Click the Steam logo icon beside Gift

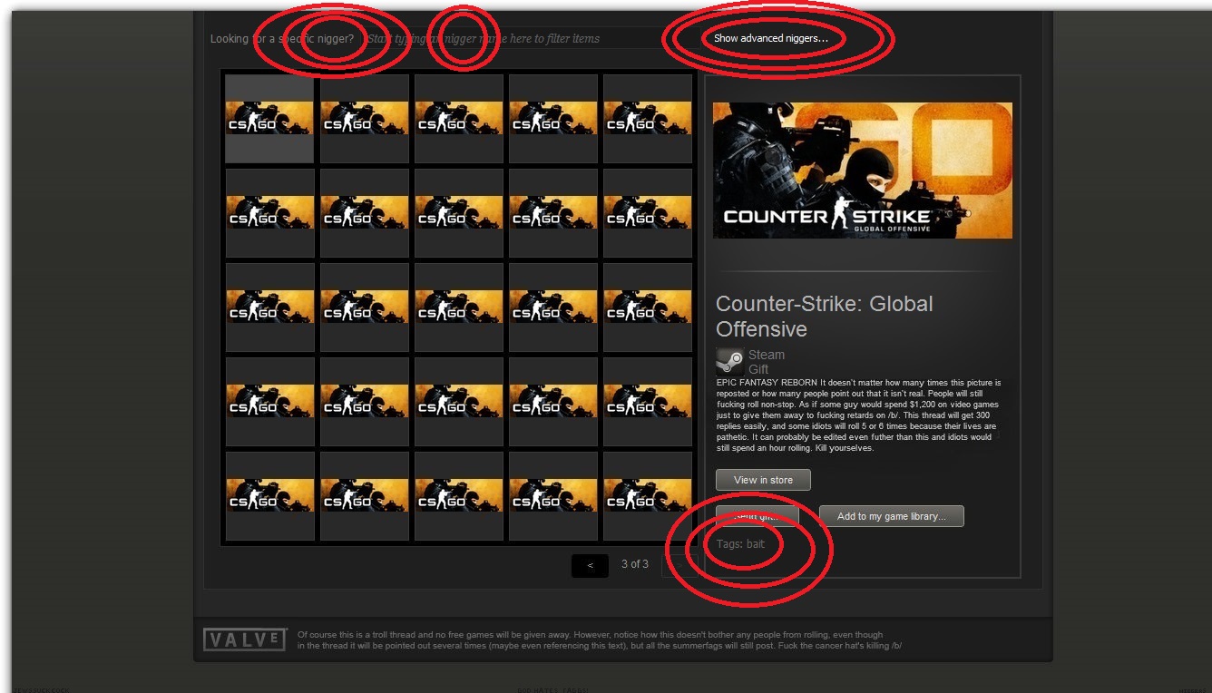pos(729,362)
